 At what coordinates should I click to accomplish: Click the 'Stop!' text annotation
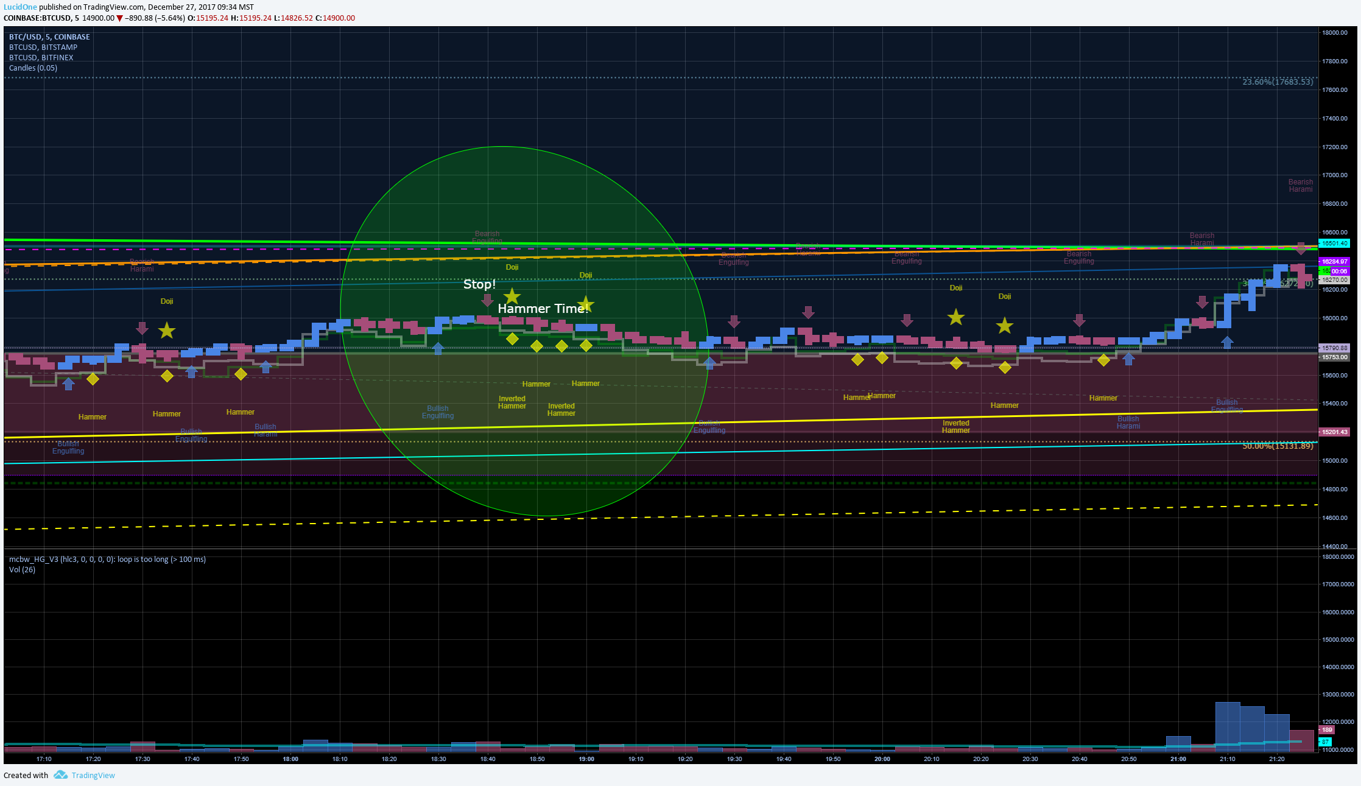click(x=479, y=284)
